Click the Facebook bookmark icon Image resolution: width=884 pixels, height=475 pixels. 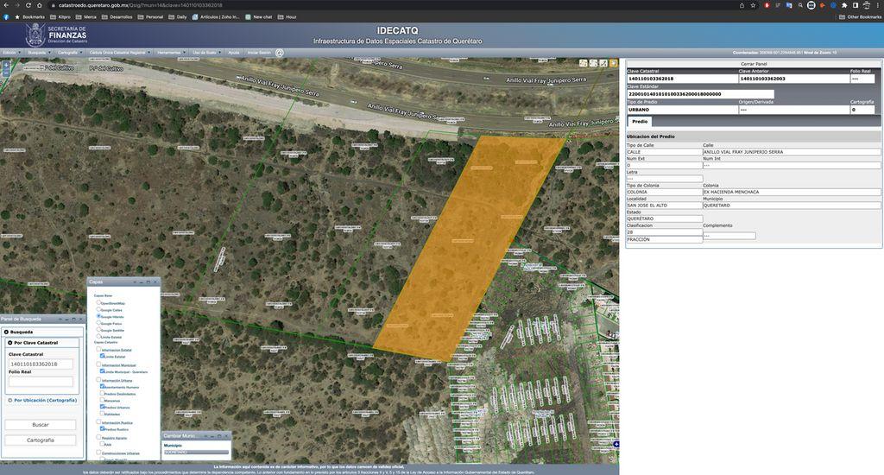click(x=7, y=16)
